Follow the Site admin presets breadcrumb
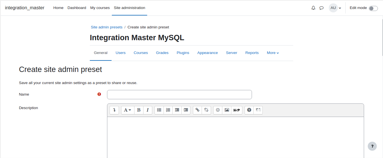Screen dimensions: 383x158 pos(106,27)
